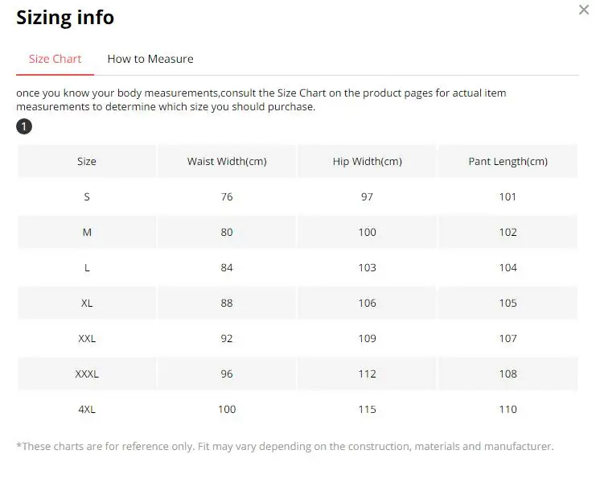Click waist value 76 for size S

(227, 196)
